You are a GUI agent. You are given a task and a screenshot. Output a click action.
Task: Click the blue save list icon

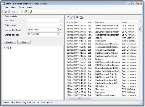(77, 17)
